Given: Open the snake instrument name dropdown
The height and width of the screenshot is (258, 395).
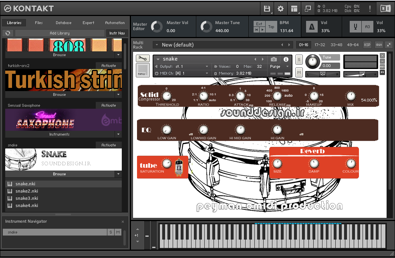Looking at the screenshot, I should coord(158,59).
